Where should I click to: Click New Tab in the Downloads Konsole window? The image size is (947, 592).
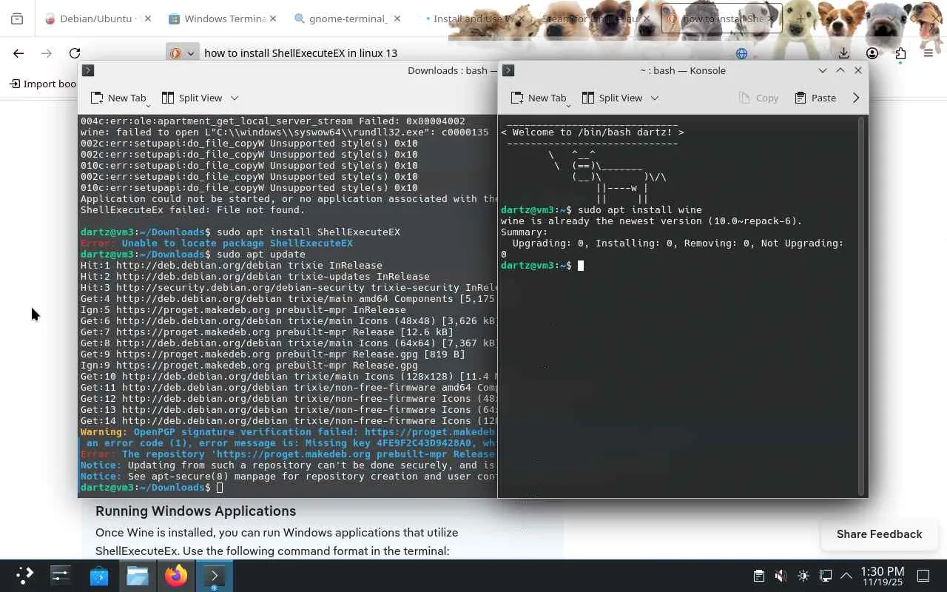click(x=118, y=98)
